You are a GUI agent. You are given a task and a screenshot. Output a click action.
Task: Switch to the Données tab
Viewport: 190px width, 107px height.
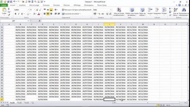(x=56, y=5)
